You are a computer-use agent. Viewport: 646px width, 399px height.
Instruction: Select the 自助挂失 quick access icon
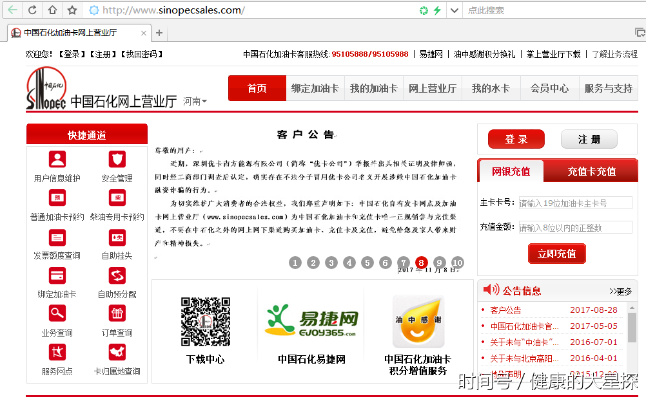[x=117, y=237]
